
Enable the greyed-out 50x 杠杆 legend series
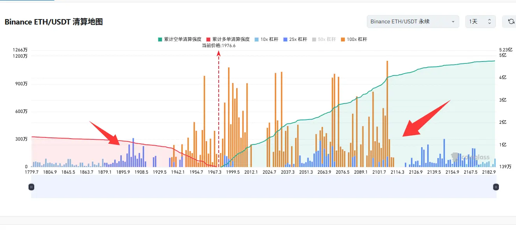point(324,39)
